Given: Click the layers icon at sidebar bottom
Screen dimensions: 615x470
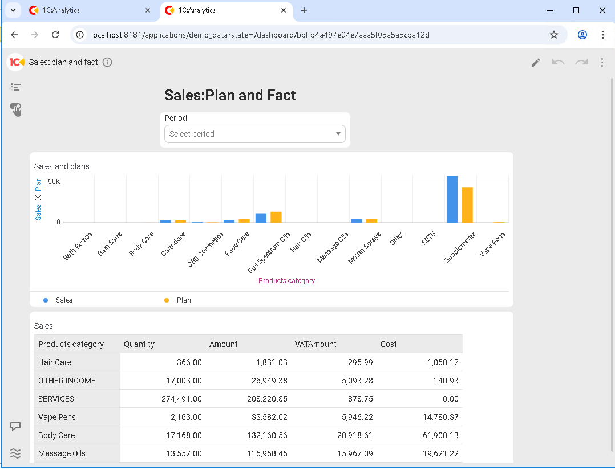Looking at the screenshot, I should coord(15,453).
